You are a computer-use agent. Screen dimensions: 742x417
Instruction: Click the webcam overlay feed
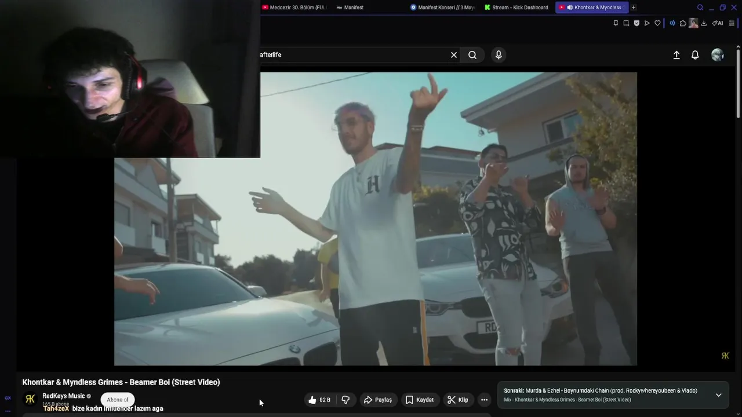pyautogui.click(x=130, y=79)
